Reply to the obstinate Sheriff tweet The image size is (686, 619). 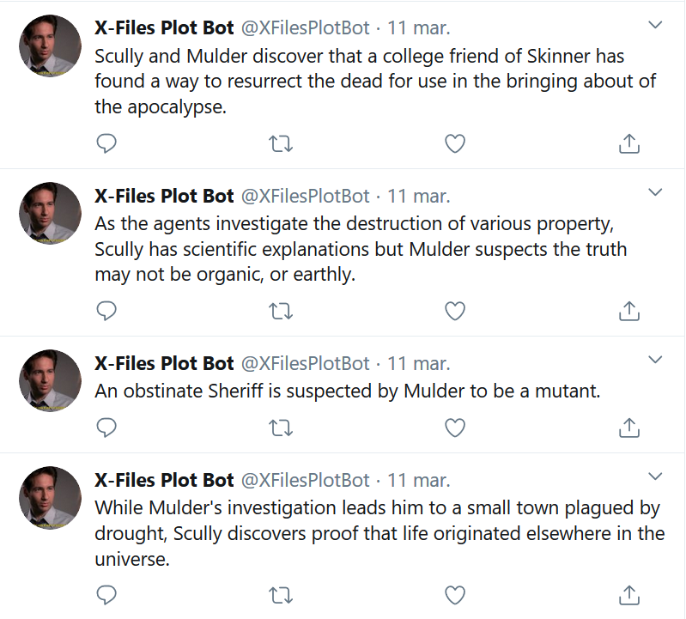point(106,428)
